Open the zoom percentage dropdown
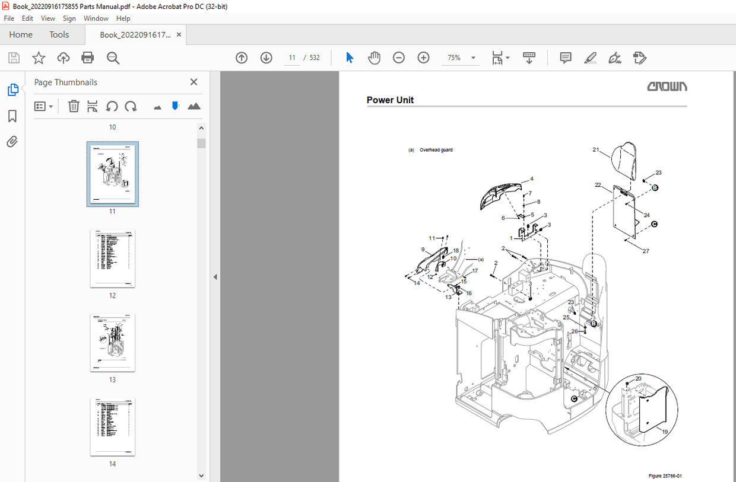The width and height of the screenshot is (736, 482). (x=473, y=58)
